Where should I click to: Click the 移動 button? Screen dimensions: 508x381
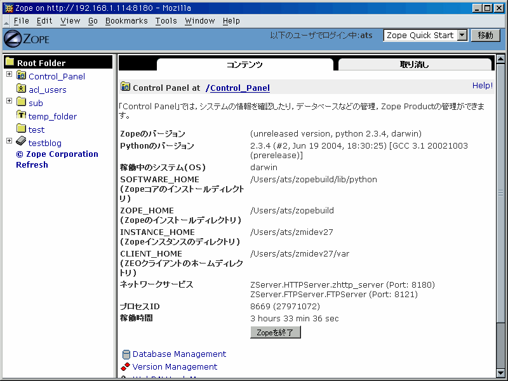point(485,35)
